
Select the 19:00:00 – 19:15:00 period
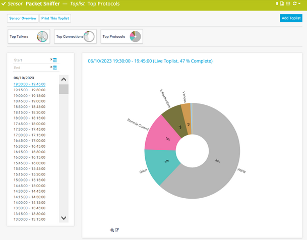pyautogui.click(x=30, y=95)
